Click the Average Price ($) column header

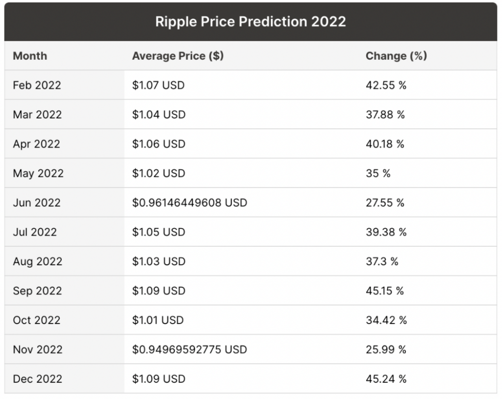[x=177, y=56]
